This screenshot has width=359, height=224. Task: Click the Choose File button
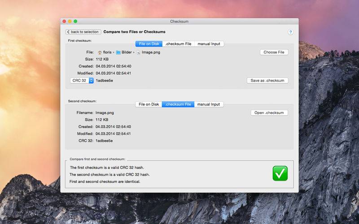(274, 52)
